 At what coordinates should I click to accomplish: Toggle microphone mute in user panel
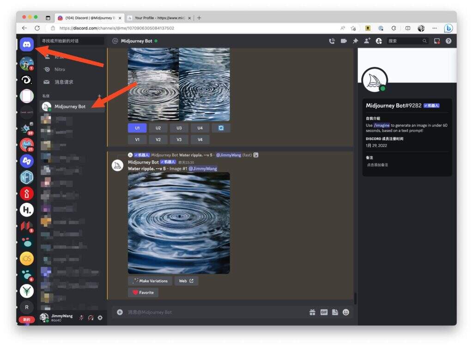click(81, 318)
